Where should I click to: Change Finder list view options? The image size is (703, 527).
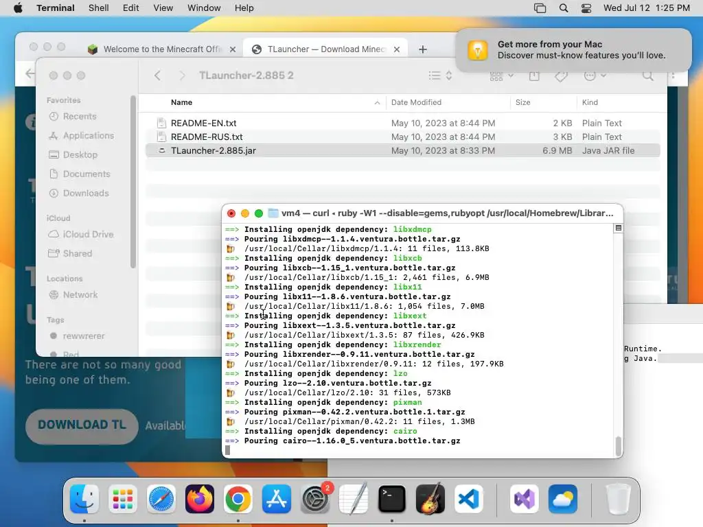click(440, 75)
